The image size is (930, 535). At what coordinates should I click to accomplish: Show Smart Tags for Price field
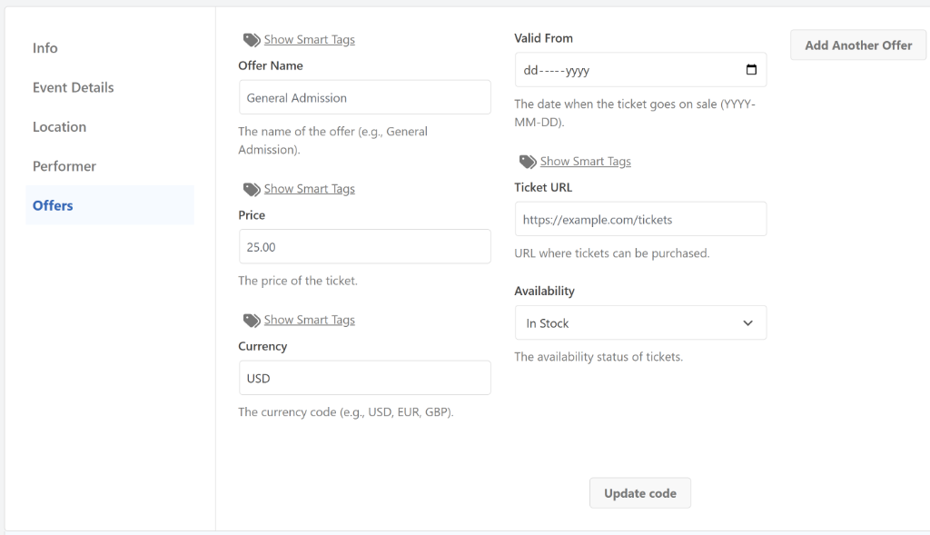pos(309,189)
